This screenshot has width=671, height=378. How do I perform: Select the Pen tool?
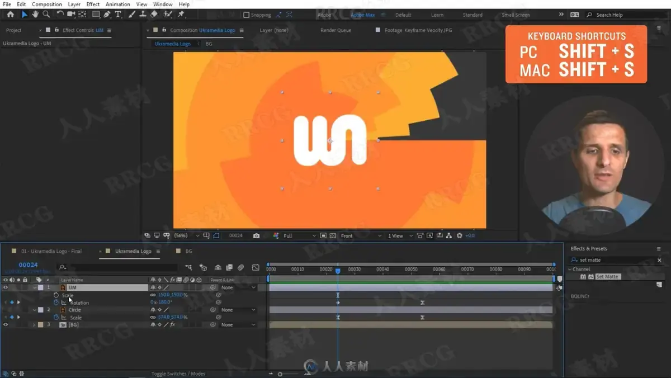click(x=107, y=15)
